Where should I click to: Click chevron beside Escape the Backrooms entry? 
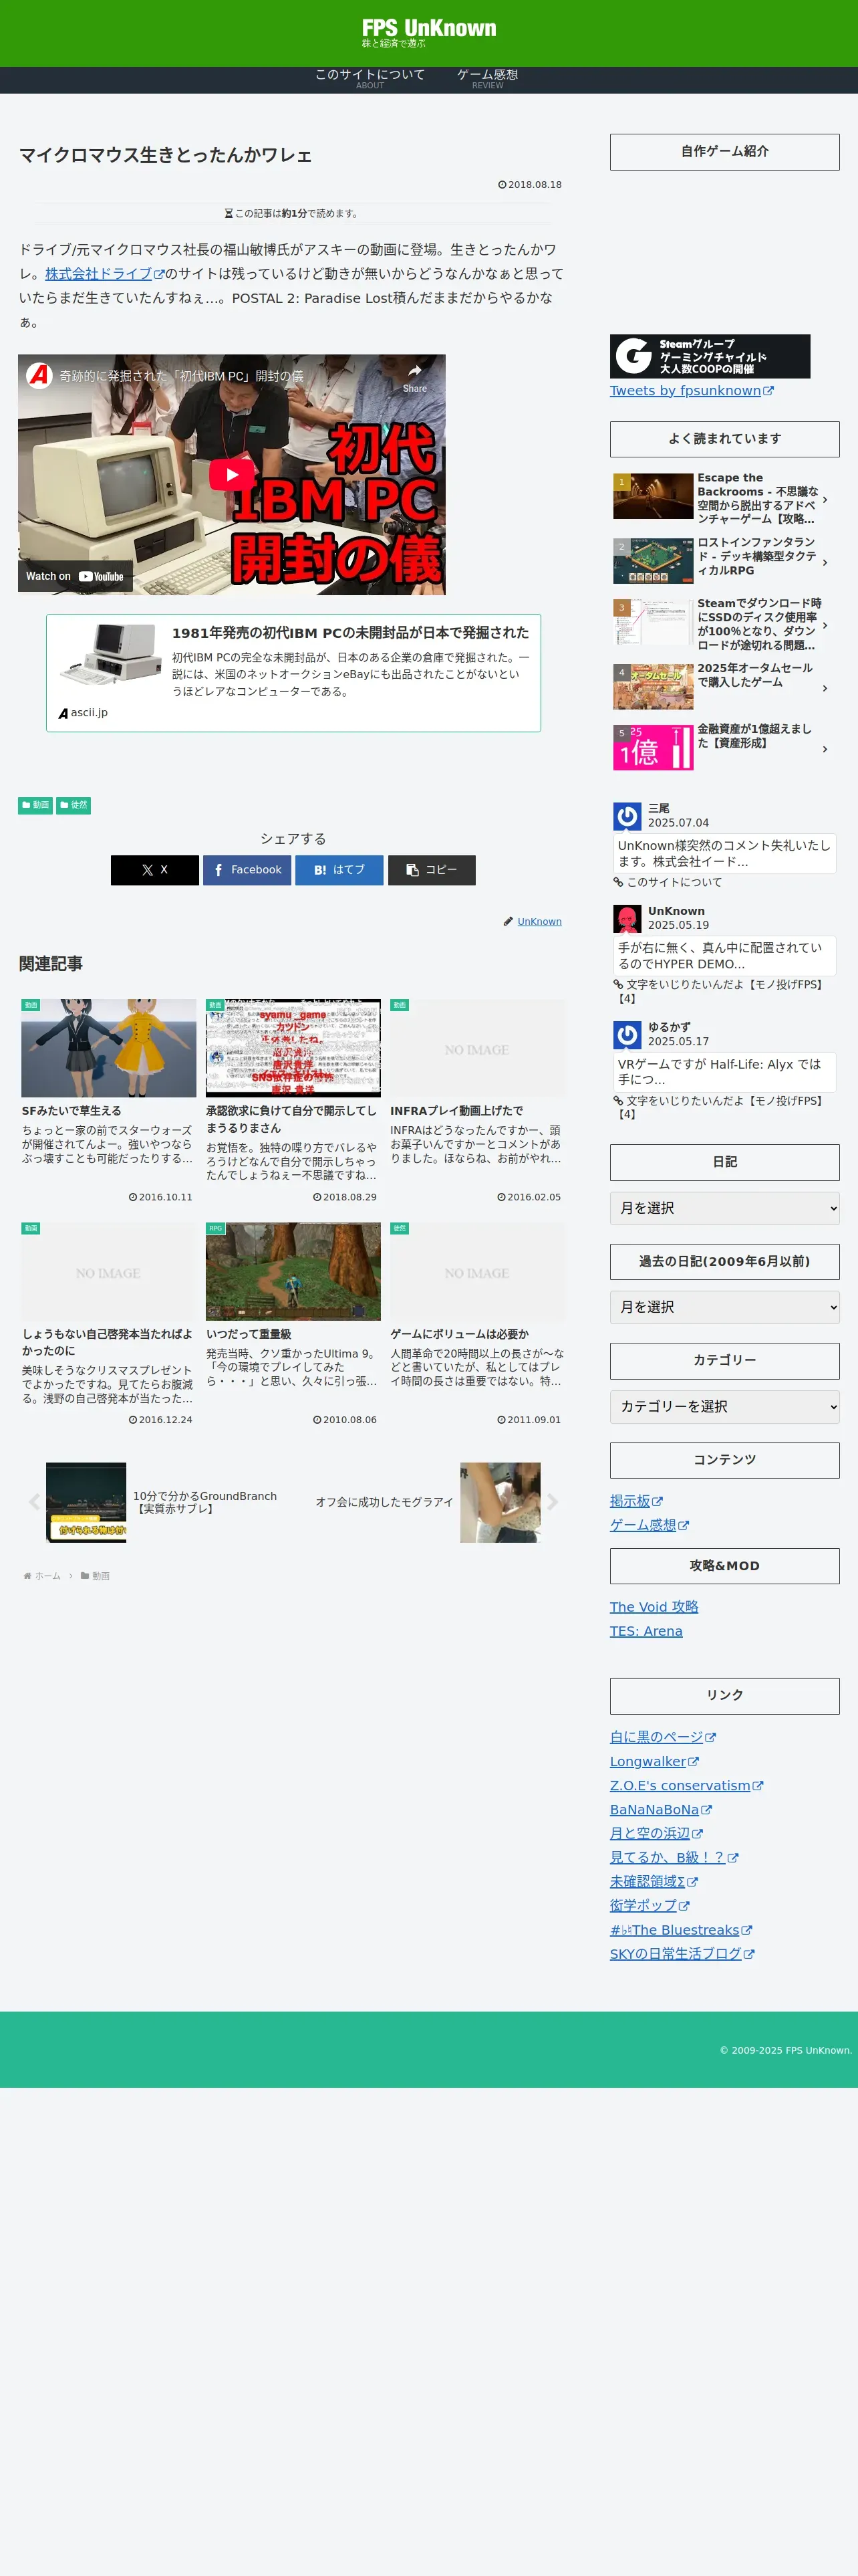pos(825,499)
